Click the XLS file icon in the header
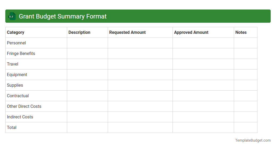 (12, 16)
